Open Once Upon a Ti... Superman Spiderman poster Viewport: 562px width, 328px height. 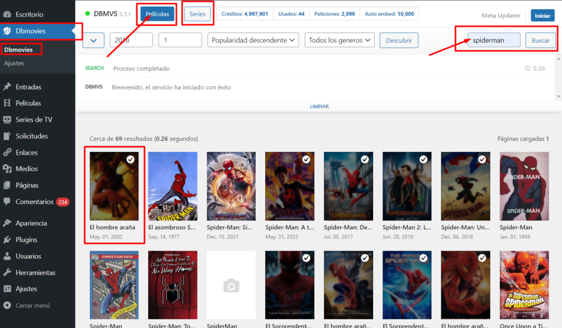(x=524, y=285)
